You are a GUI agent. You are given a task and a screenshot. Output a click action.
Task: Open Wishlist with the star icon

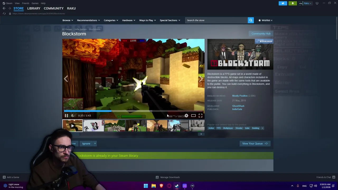265,20
